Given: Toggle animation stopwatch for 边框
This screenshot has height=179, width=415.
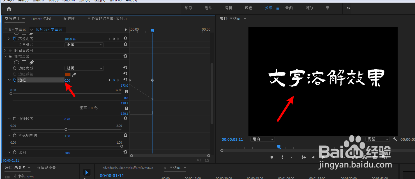Looking at the screenshot, I should pos(15,80).
